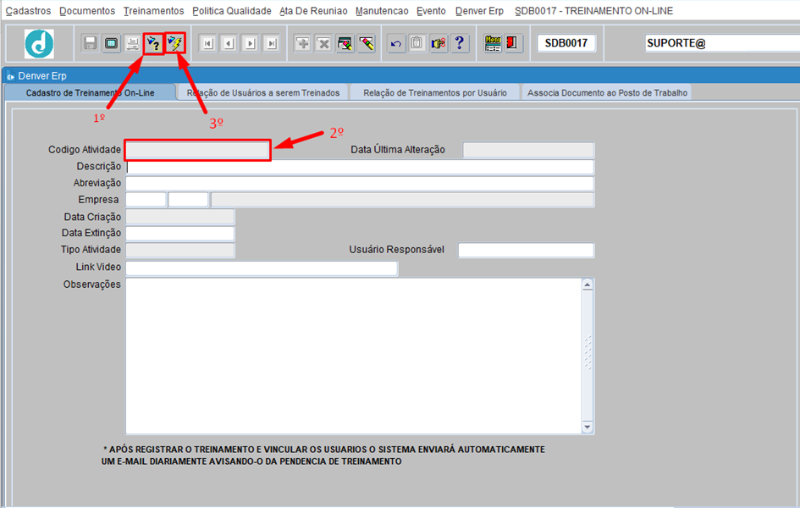Viewport: 800px width, 508px height.
Task: Click the Empresa name description field
Action: 403,200
